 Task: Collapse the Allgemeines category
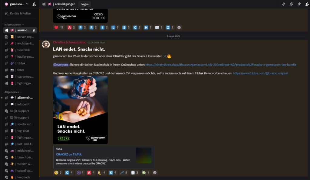(x=13, y=92)
